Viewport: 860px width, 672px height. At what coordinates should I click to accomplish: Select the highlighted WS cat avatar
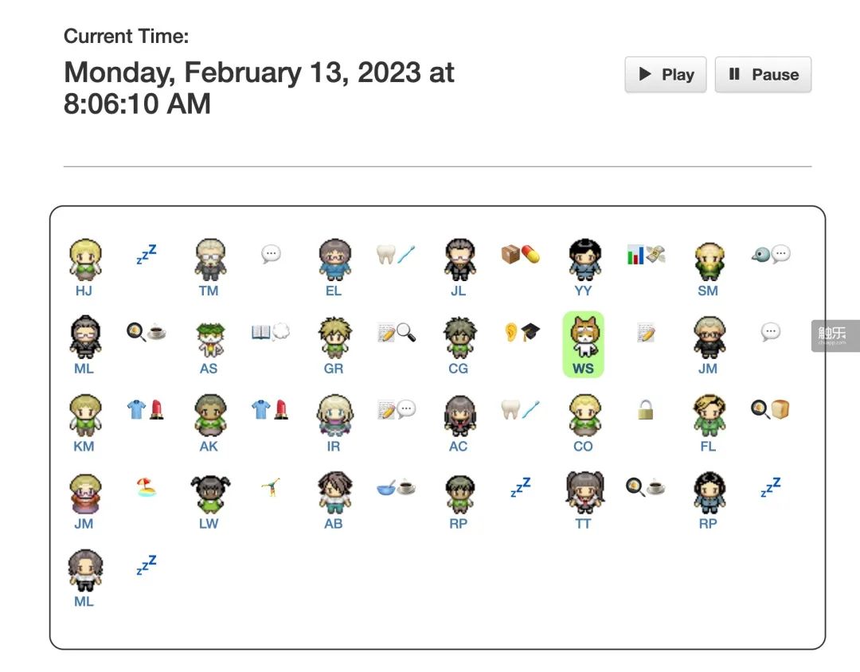(x=583, y=336)
